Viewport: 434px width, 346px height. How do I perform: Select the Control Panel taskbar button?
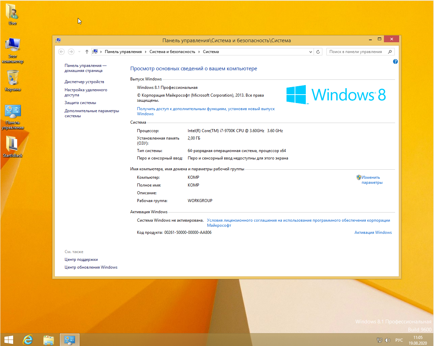point(70,340)
